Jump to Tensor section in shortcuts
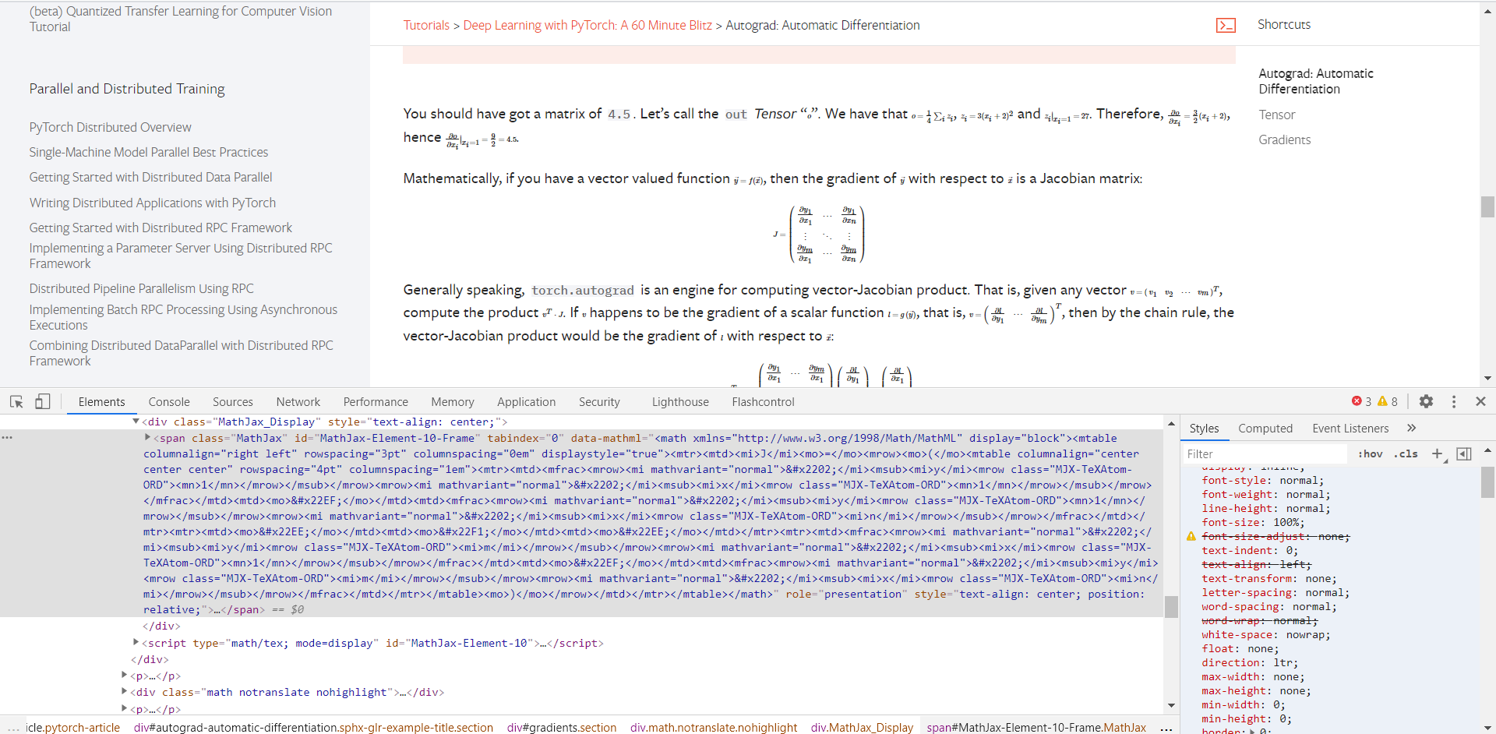 tap(1276, 115)
